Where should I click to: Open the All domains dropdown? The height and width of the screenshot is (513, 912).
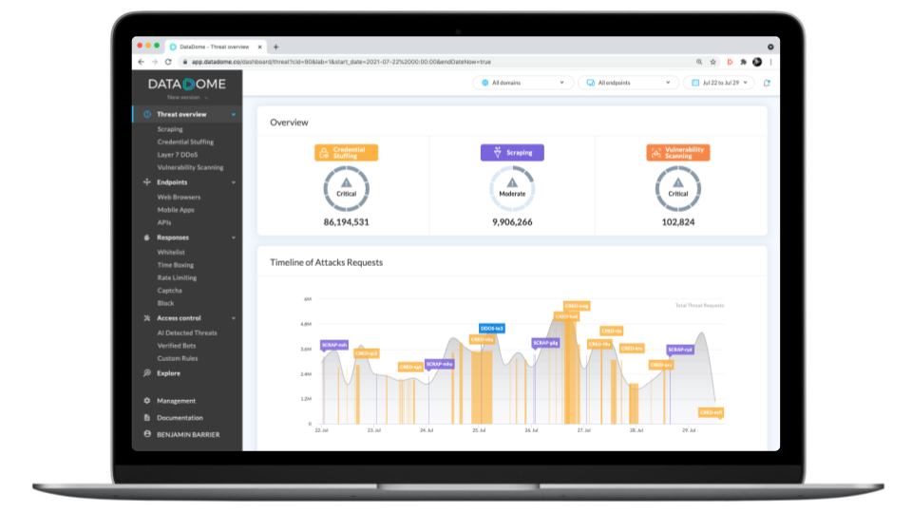coord(522,83)
